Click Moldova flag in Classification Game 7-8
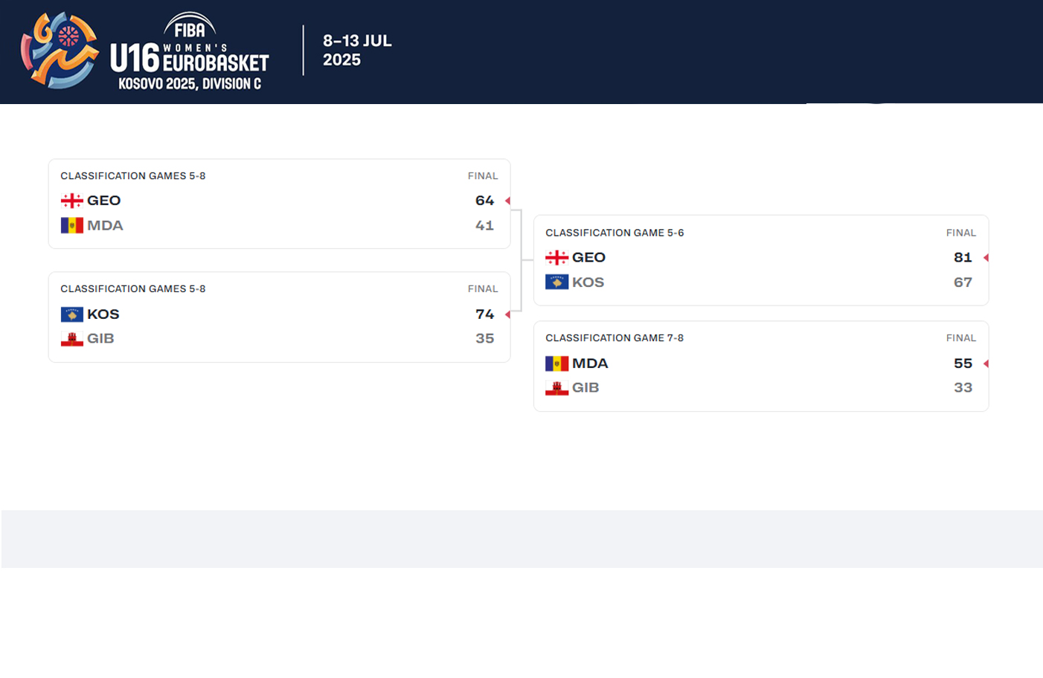 (556, 364)
